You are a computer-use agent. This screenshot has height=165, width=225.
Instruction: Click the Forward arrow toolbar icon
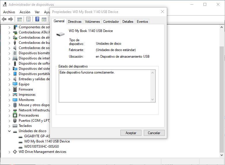11,19
